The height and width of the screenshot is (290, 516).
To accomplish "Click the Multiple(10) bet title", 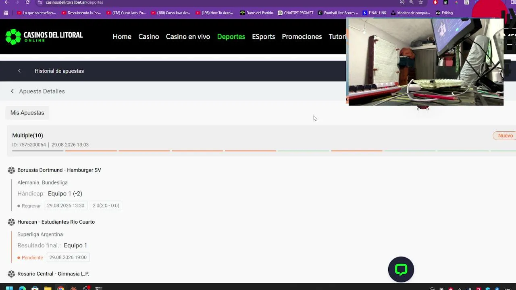I will (27, 135).
